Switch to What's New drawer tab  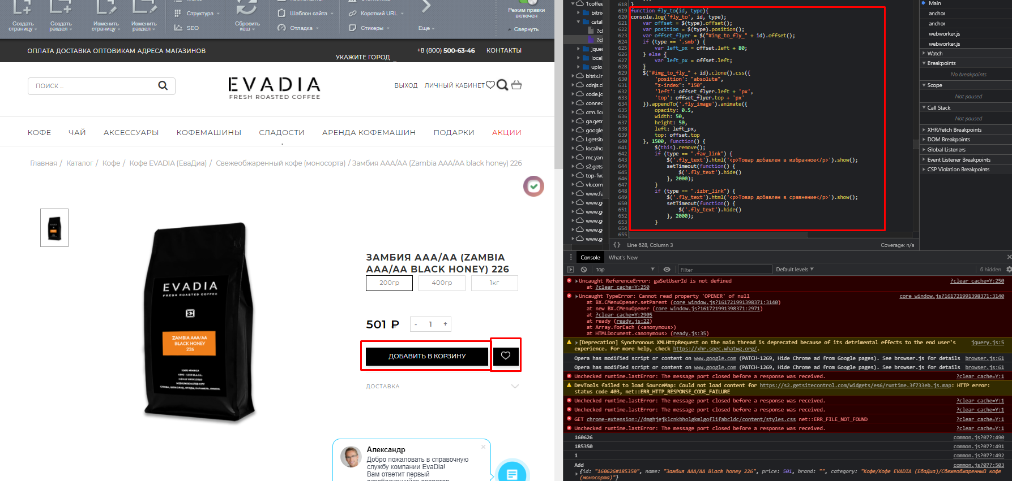click(623, 257)
